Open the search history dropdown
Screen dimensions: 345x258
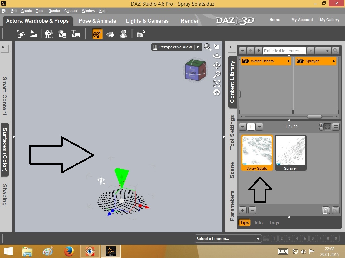pyautogui.click(x=310, y=51)
